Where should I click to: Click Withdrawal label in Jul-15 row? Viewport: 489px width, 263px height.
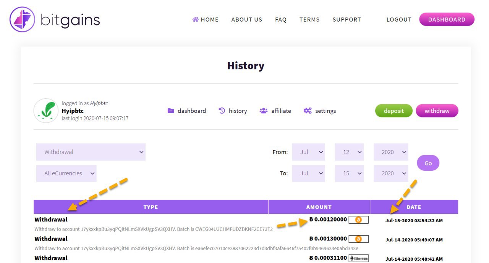pos(51,220)
